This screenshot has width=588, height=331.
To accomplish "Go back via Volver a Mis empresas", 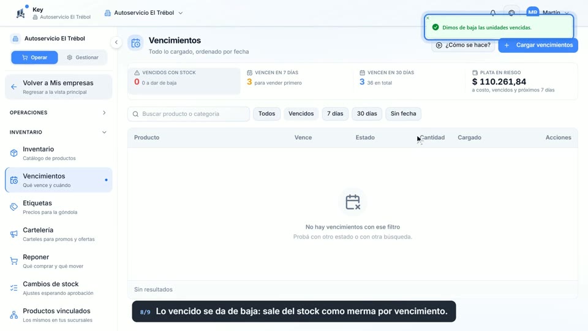I will [59, 87].
